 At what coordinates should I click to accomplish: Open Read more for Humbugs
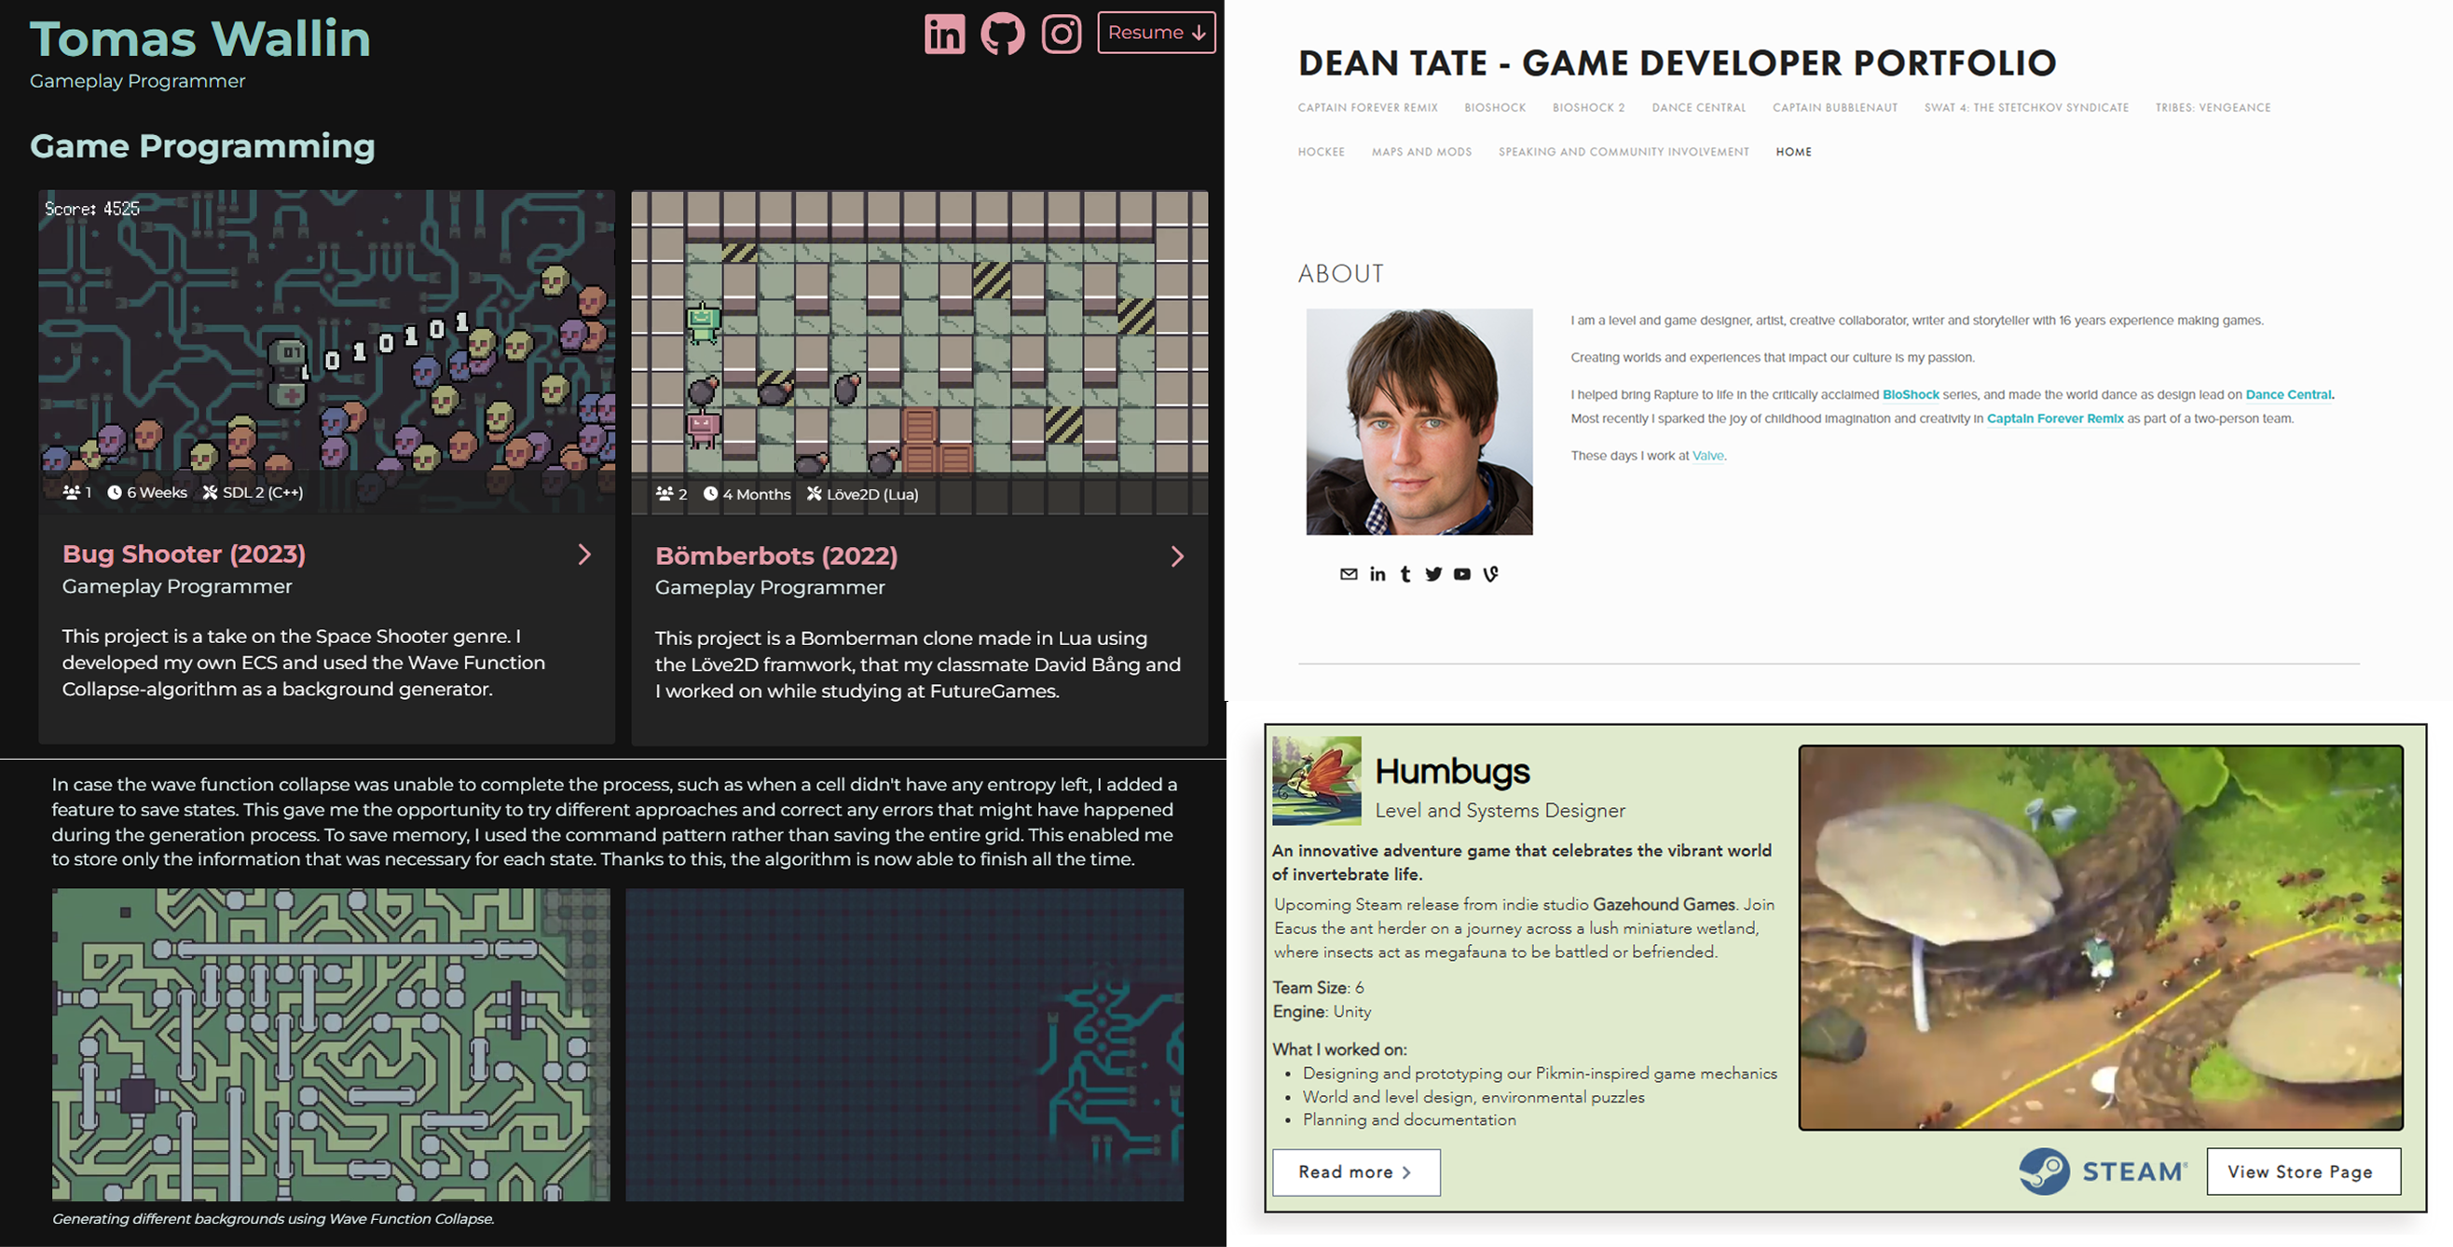click(1355, 1172)
